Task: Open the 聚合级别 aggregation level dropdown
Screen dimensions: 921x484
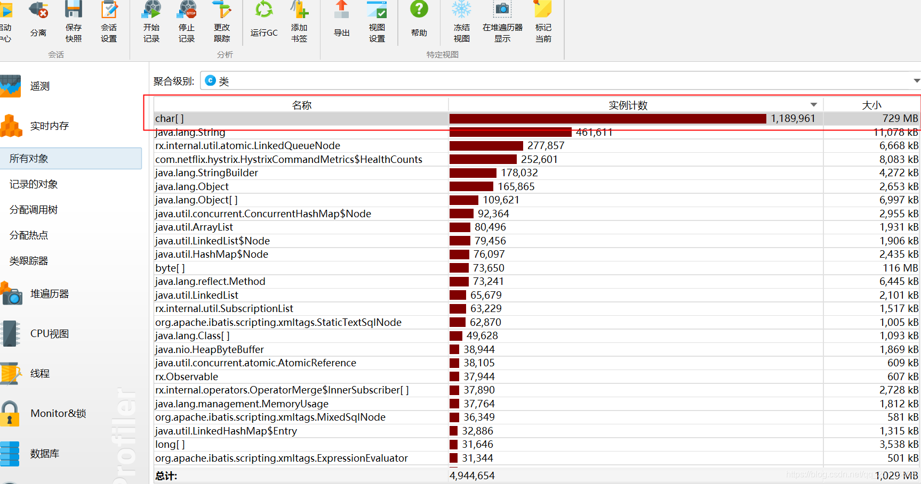Action: pos(560,81)
